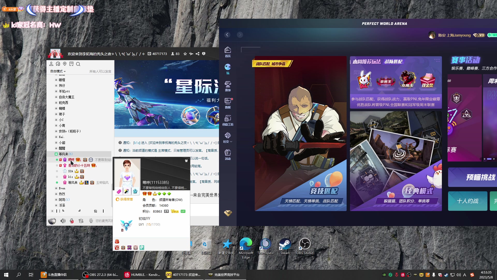Click the shirt icon on the profile card
This screenshot has width=497, height=280.
186,161
